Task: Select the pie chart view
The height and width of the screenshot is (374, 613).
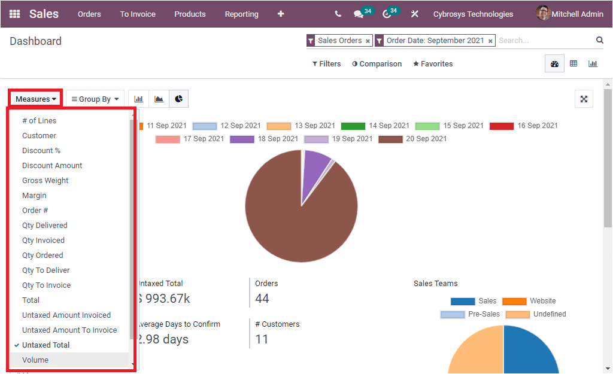Action: pos(178,98)
